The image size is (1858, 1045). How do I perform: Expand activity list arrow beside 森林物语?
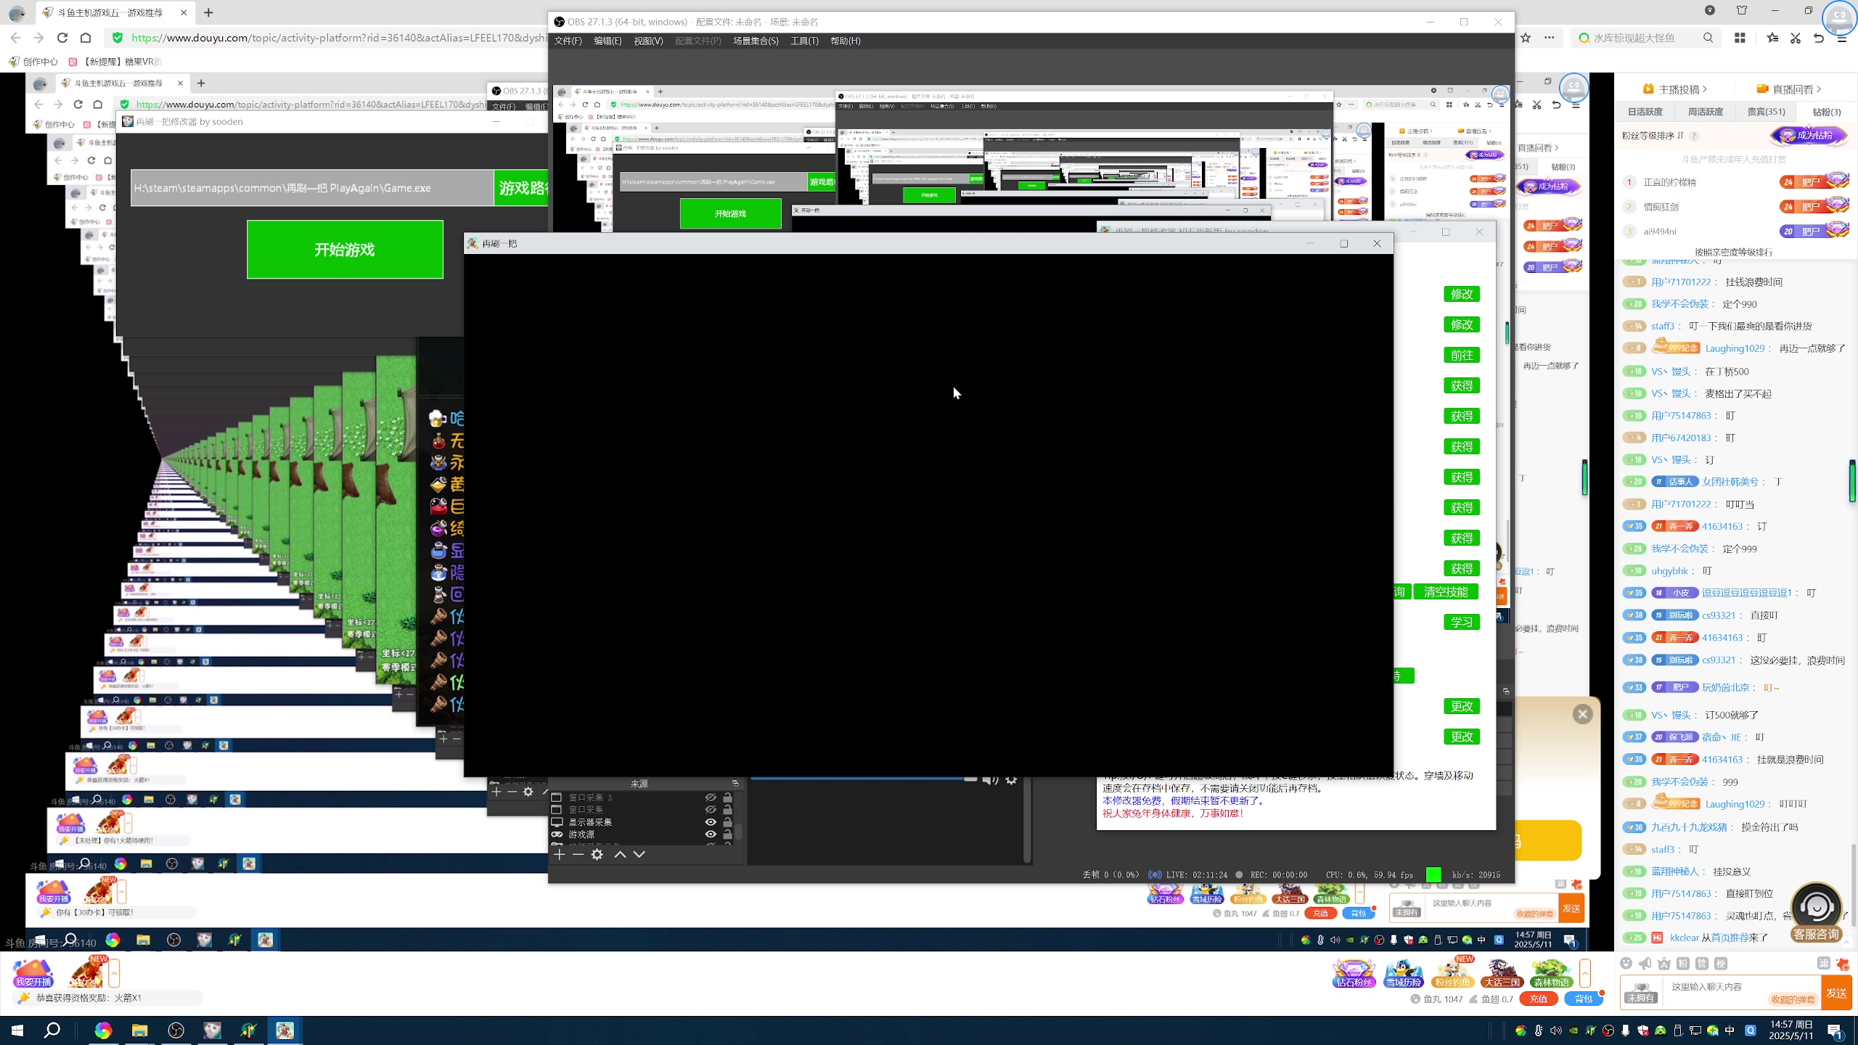1585,973
